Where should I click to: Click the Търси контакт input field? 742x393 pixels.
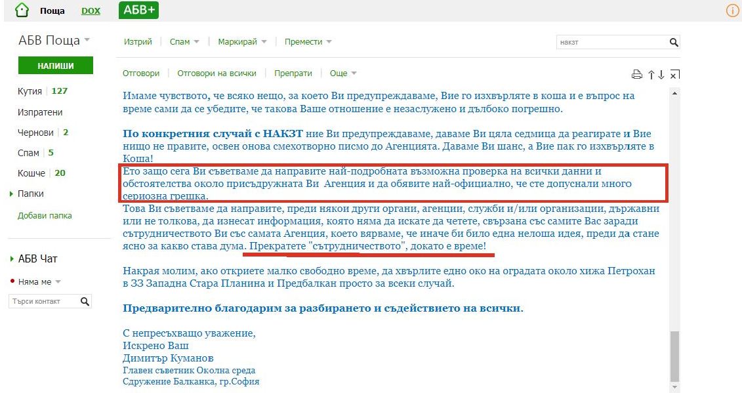(43, 301)
